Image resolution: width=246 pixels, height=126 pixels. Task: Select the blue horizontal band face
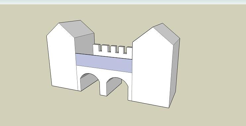[104, 63]
